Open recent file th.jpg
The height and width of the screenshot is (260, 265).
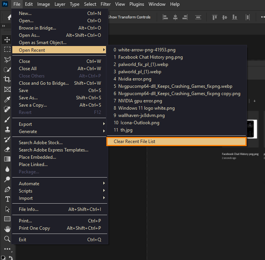(176, 130)
